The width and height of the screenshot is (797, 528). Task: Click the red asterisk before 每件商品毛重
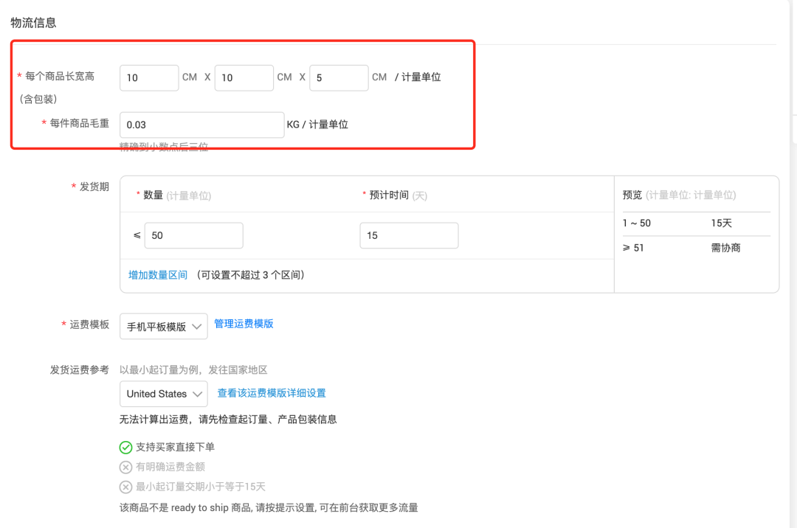(44, 123)
